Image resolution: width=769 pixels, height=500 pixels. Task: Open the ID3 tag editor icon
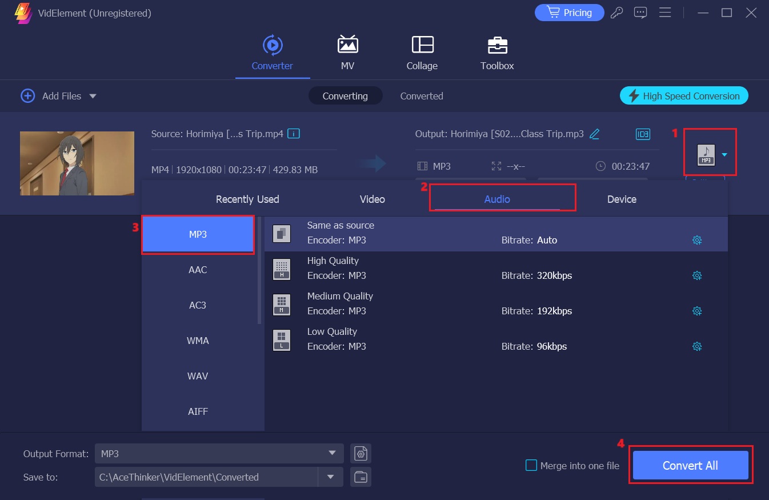pos(643,134)
